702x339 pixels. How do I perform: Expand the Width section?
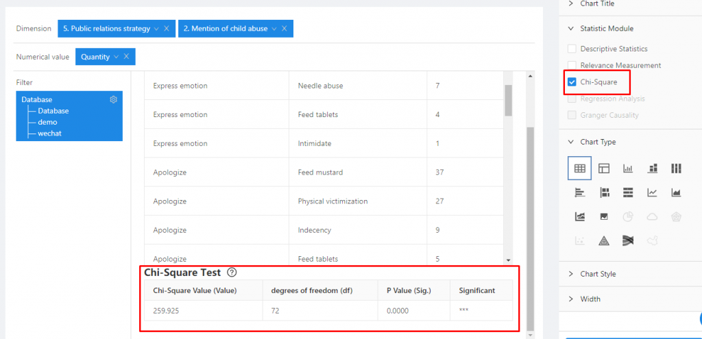coord(590,299)
